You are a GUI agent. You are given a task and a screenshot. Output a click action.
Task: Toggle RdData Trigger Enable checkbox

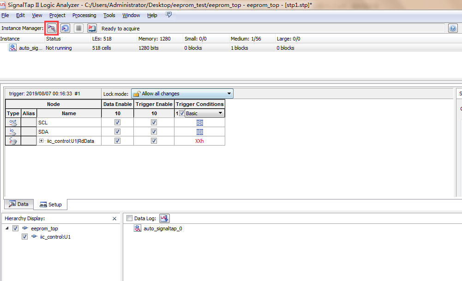click(x=154, y=141)
